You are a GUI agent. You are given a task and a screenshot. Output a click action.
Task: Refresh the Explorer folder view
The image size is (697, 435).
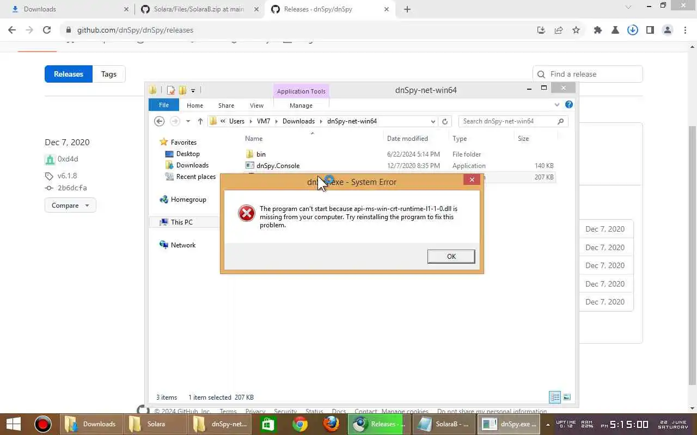point(445,121)
